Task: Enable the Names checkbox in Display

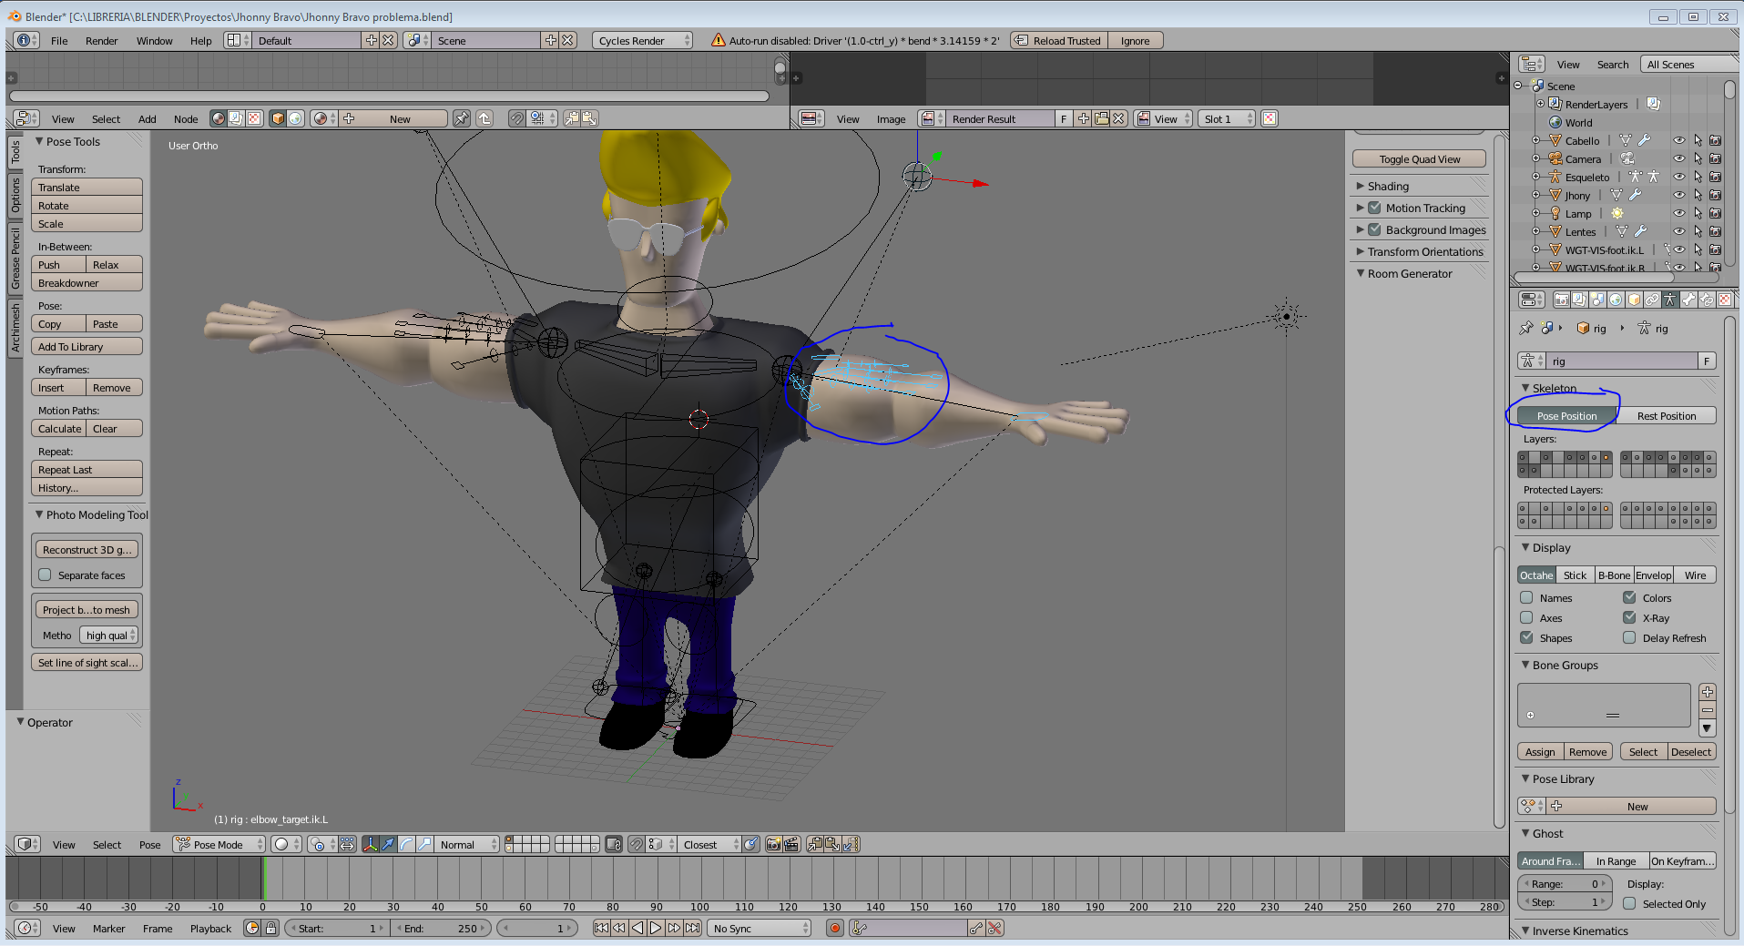Action: [1526, 597]
